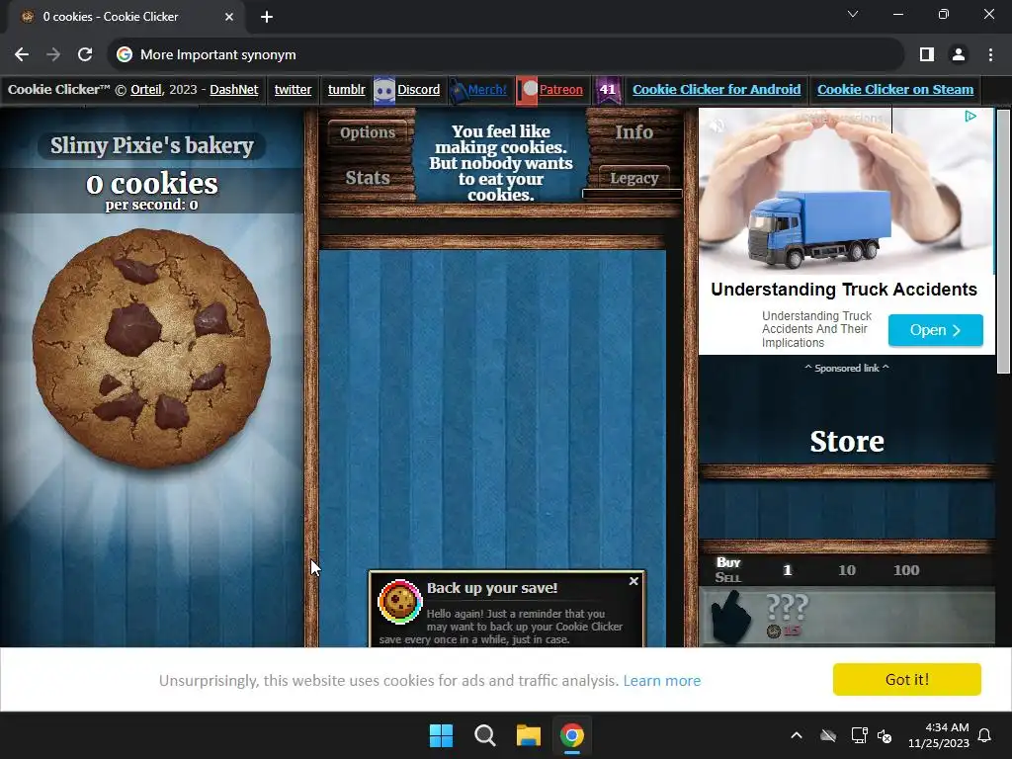The width and height of the screenshot is (1012, 759).
Task: Open the Chrome profile icon
Action: [x=959, y=55]
